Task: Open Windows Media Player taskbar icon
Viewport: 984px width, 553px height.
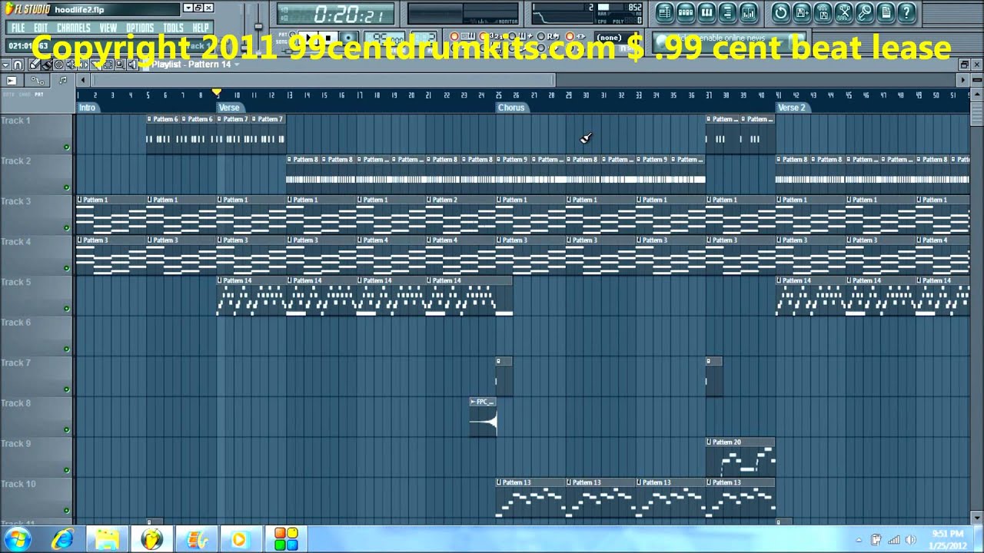Action: 240,538
